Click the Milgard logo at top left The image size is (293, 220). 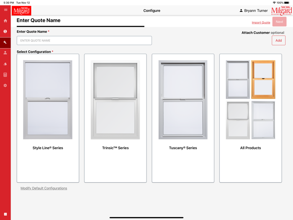pyautogui.click(x=22, y=10)
